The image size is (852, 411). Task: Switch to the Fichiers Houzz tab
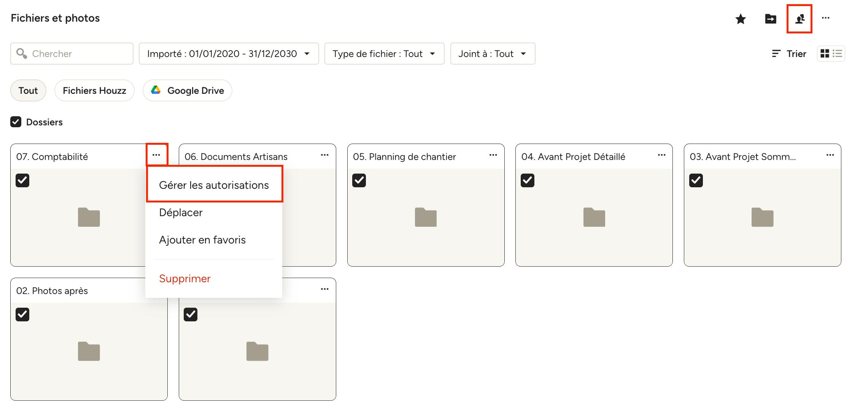94,90
